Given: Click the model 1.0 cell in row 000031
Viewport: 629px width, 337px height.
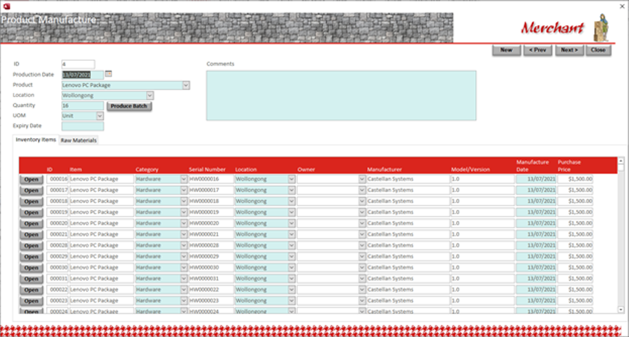Looking at the screenshot, I should 482,278.
